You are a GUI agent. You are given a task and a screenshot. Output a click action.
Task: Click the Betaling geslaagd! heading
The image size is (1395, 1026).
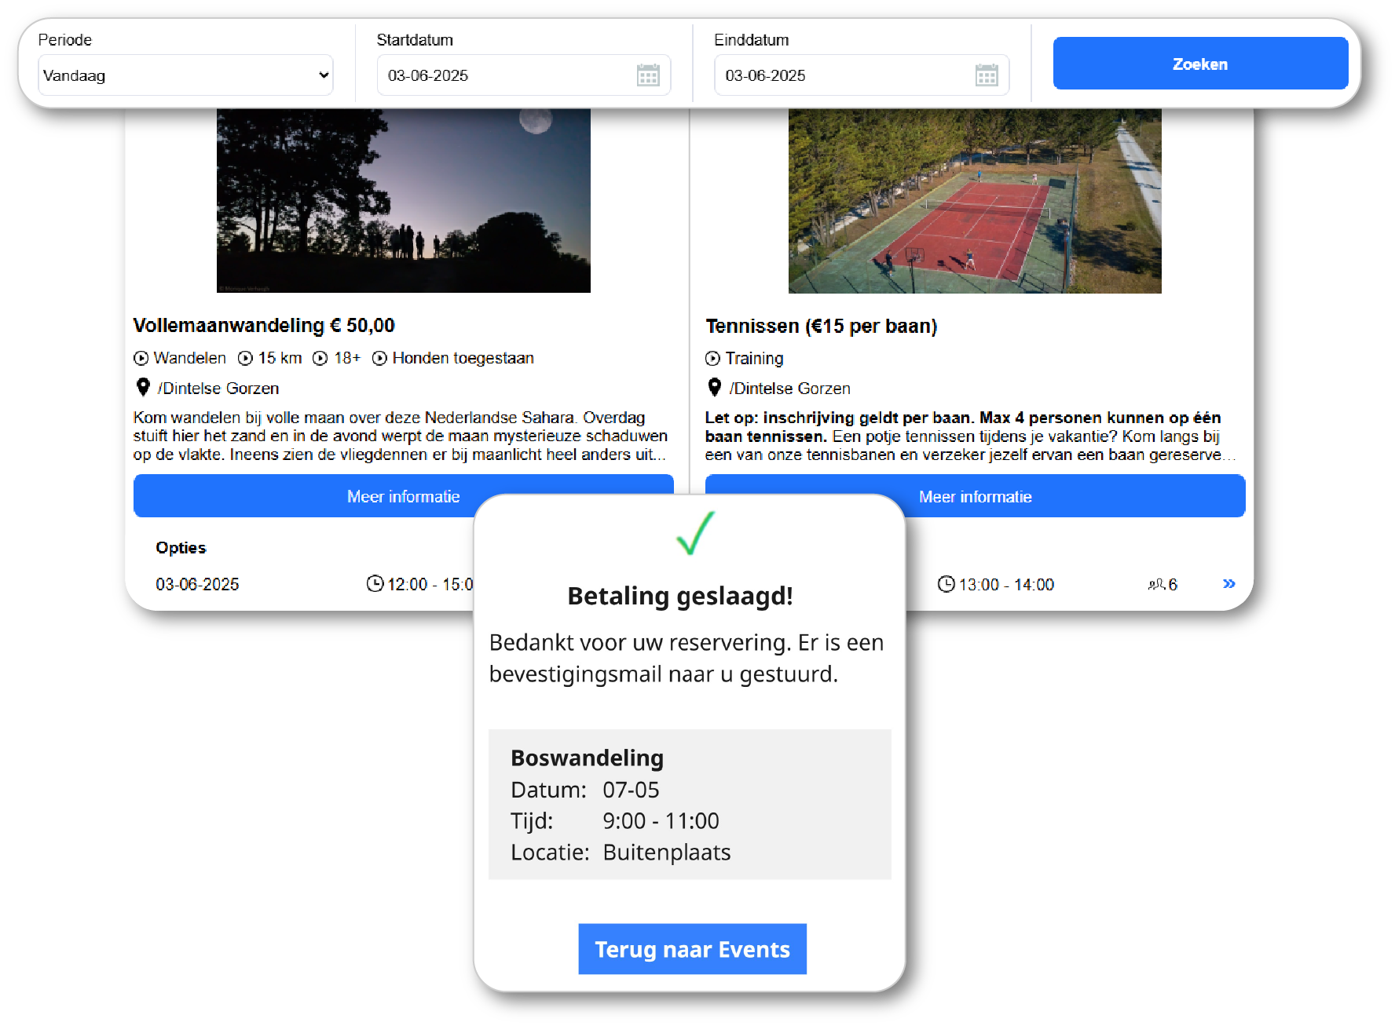(x=680, y=596)
